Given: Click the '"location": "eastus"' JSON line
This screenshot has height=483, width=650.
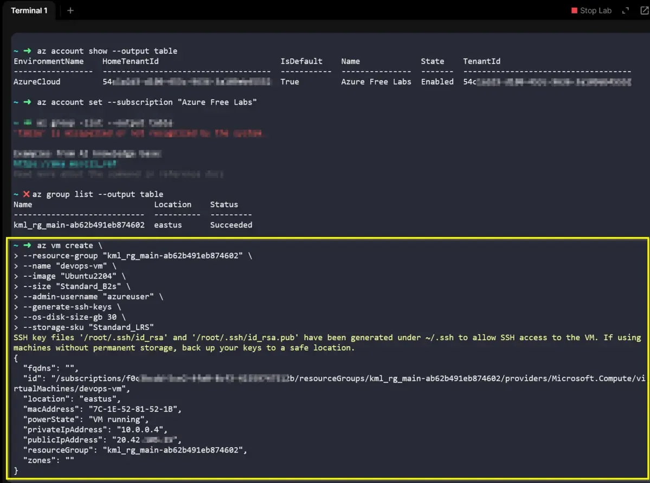Looking at the screenshot, I should pos(72,399).
